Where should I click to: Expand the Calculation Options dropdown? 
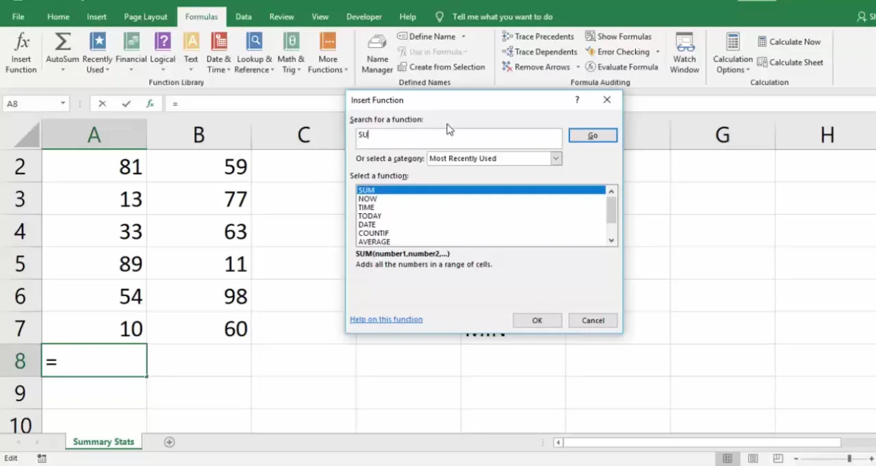732,55
